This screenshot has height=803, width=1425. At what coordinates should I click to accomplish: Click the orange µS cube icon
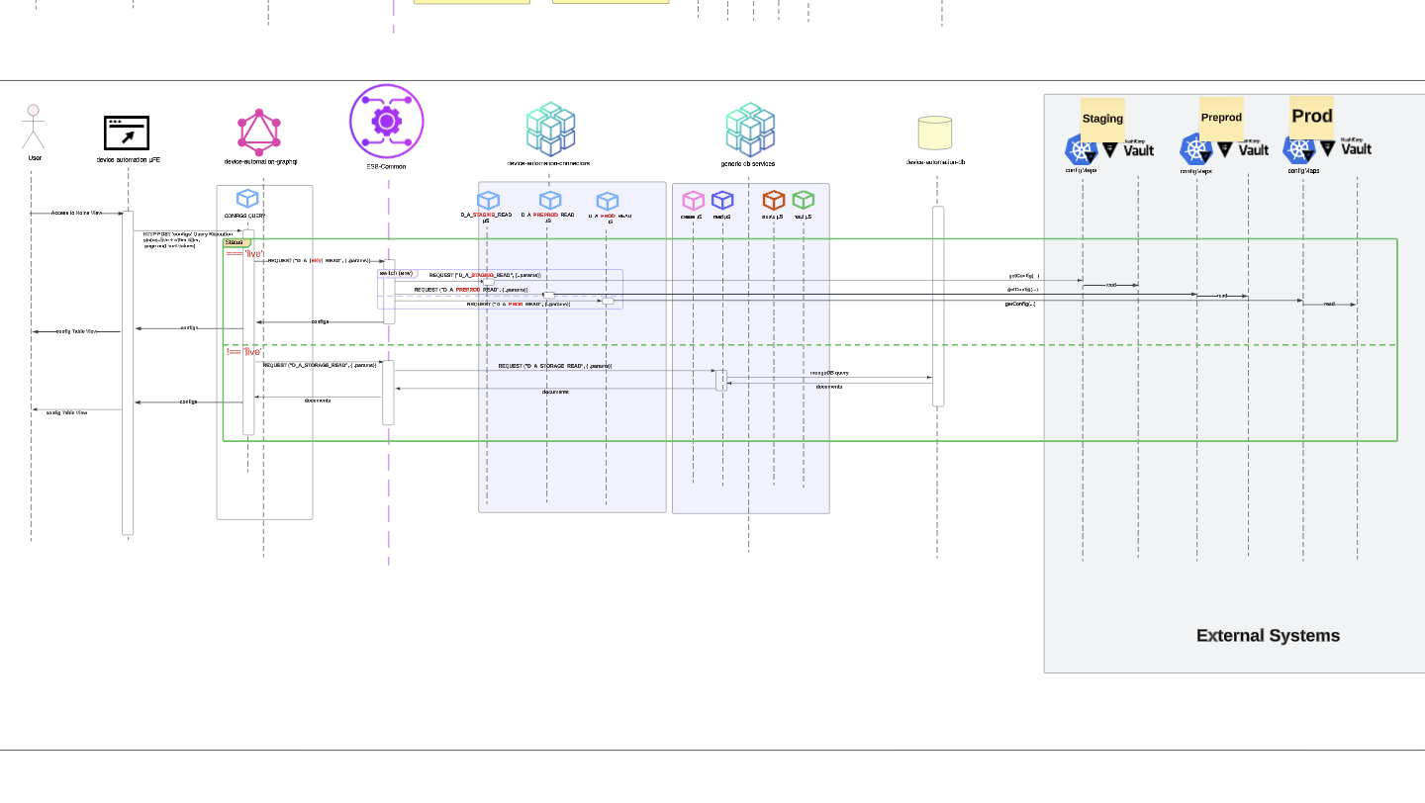click(774, 201)
